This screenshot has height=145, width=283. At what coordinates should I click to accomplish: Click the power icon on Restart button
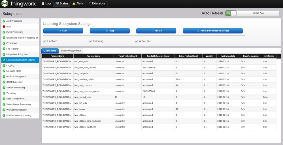point(152,31)
